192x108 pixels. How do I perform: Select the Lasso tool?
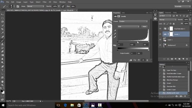2,22
